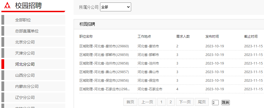The width and height of the screenshot is (264, 108).
Task: Open the 所属分公司 dropdown
Action: [x=116, y=7]
